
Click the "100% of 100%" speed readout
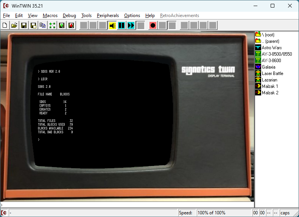pyautogui.click(x=224, y=212)
